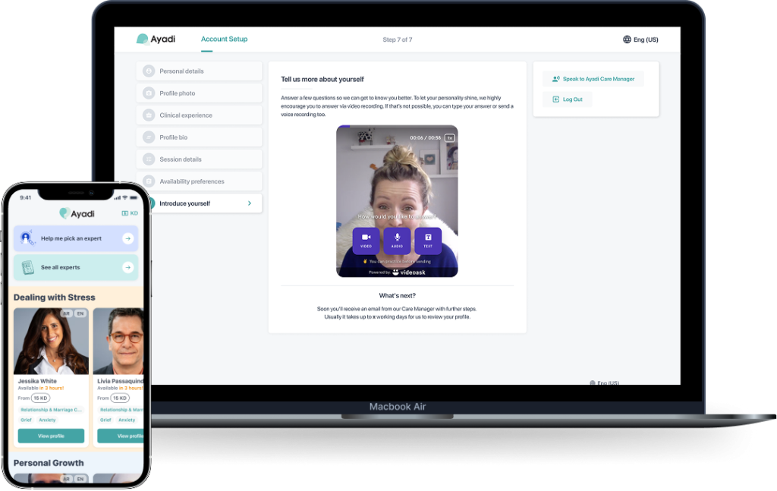
Task: Click the Log Out button
Action: point(568,99)
